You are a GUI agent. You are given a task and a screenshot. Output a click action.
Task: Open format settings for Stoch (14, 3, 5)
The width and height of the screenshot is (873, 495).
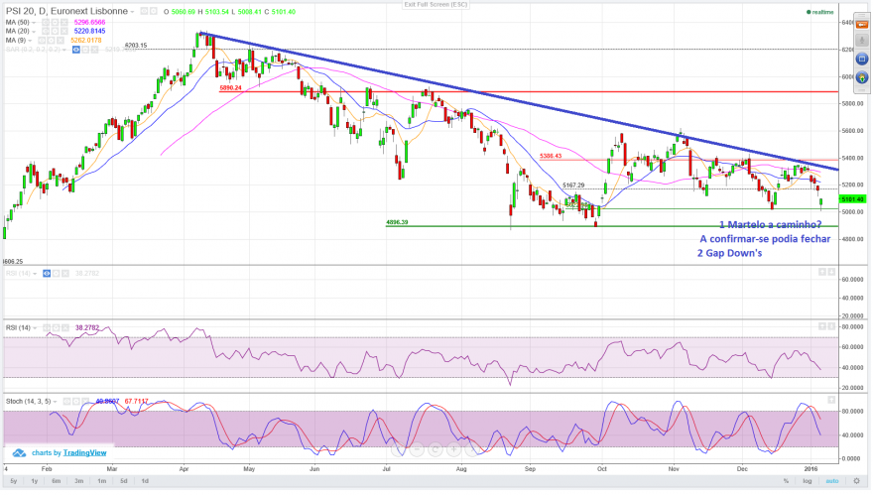point(76,402)
